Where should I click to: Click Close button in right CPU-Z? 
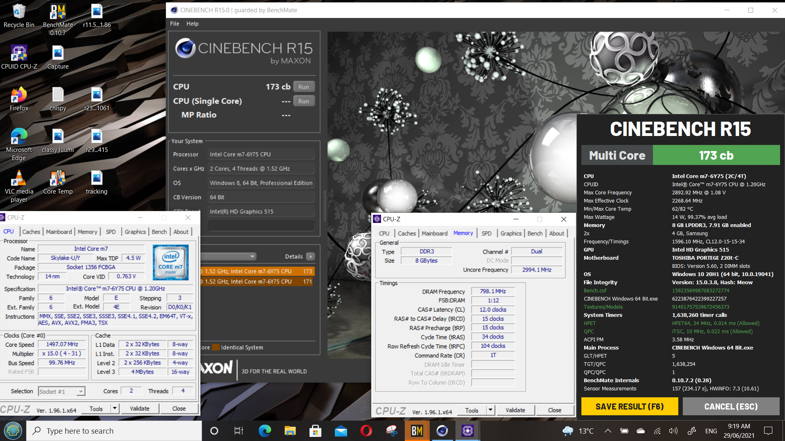tap(554, 410)
